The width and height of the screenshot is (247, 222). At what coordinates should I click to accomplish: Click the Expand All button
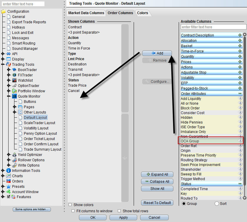click(157, 174)
